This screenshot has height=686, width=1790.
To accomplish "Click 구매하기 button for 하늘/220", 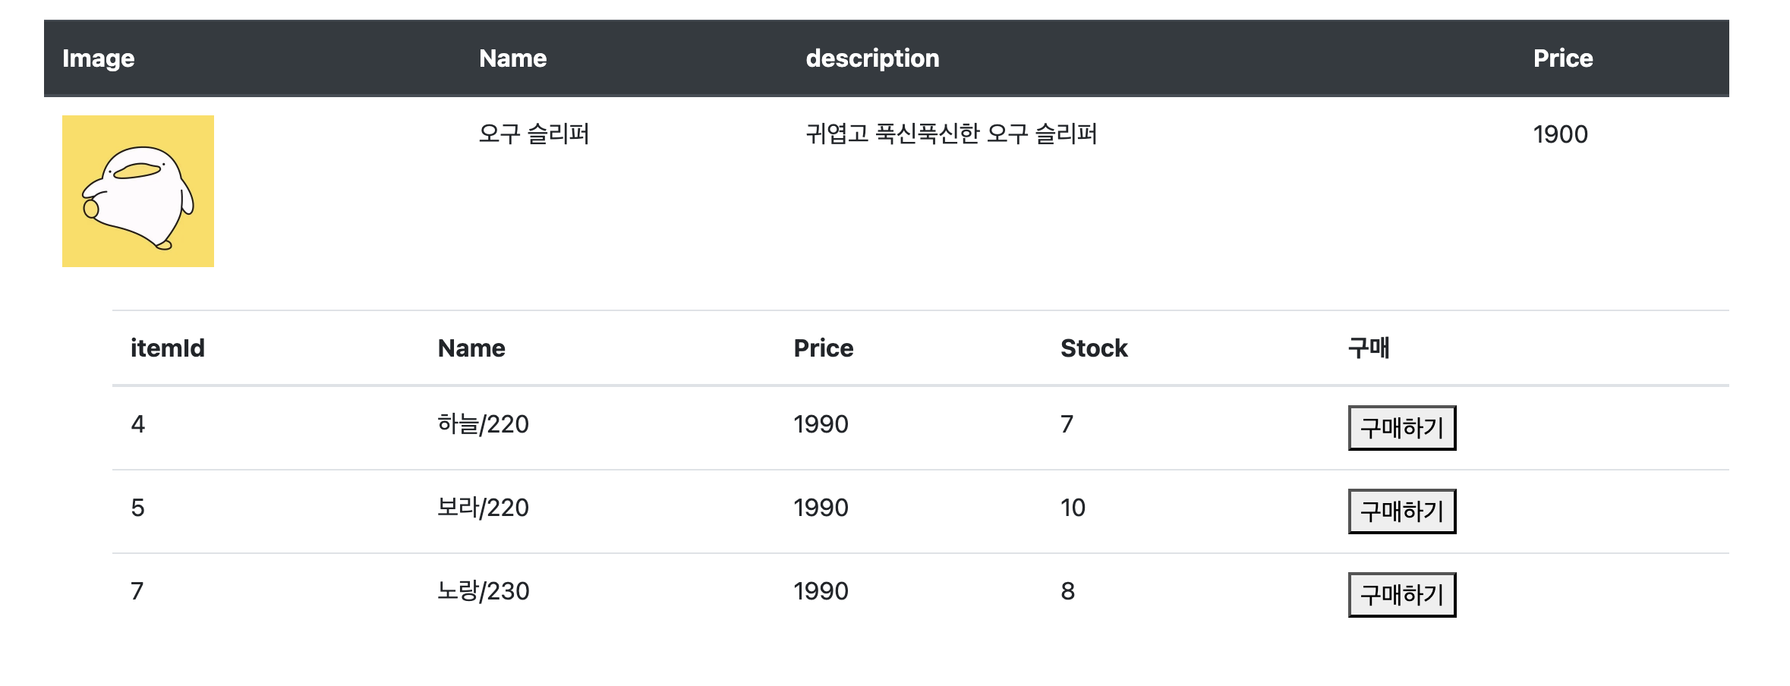I will tap(1401, 428).
